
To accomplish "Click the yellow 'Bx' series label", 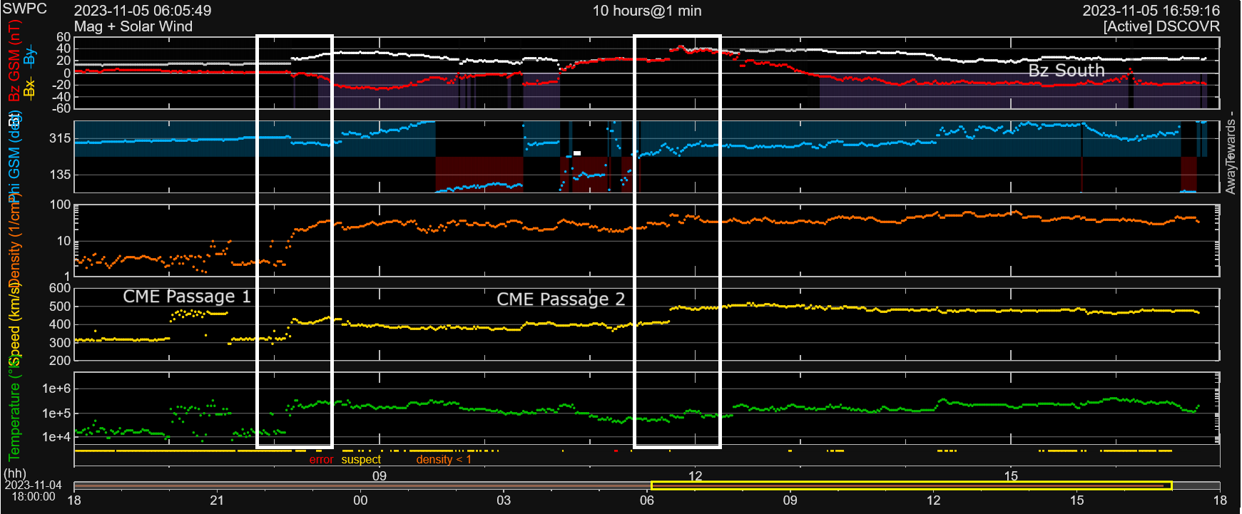I will click(x=29, y=88).
